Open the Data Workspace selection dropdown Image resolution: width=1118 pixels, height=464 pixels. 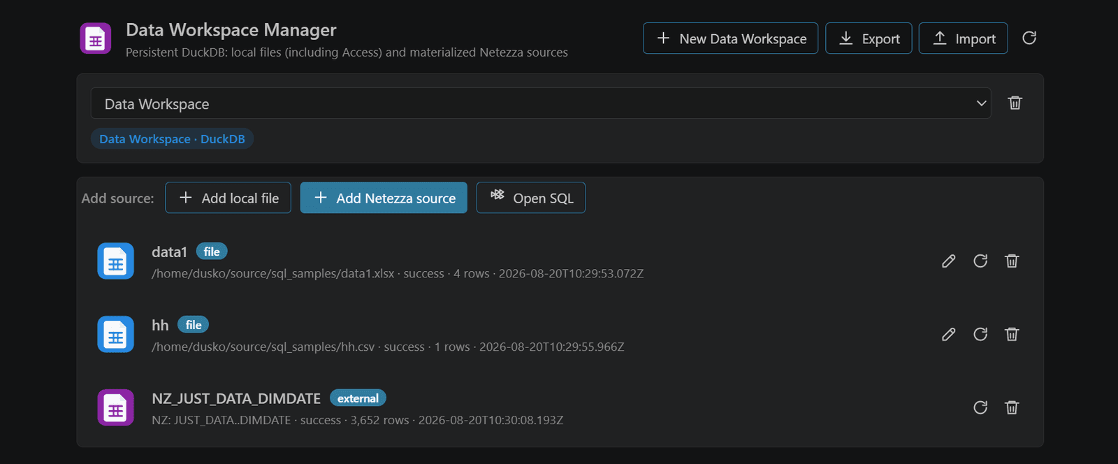coord(541,103)
